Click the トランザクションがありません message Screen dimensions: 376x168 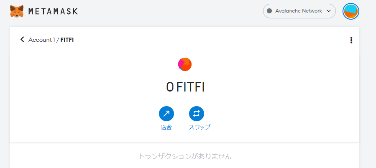[x=185, y=156]
